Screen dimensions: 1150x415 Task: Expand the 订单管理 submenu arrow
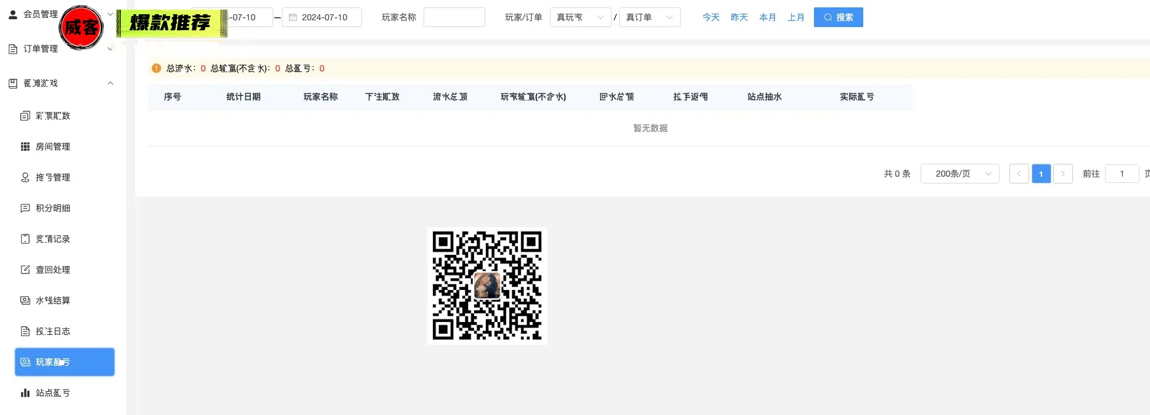(x=110, y=49)
